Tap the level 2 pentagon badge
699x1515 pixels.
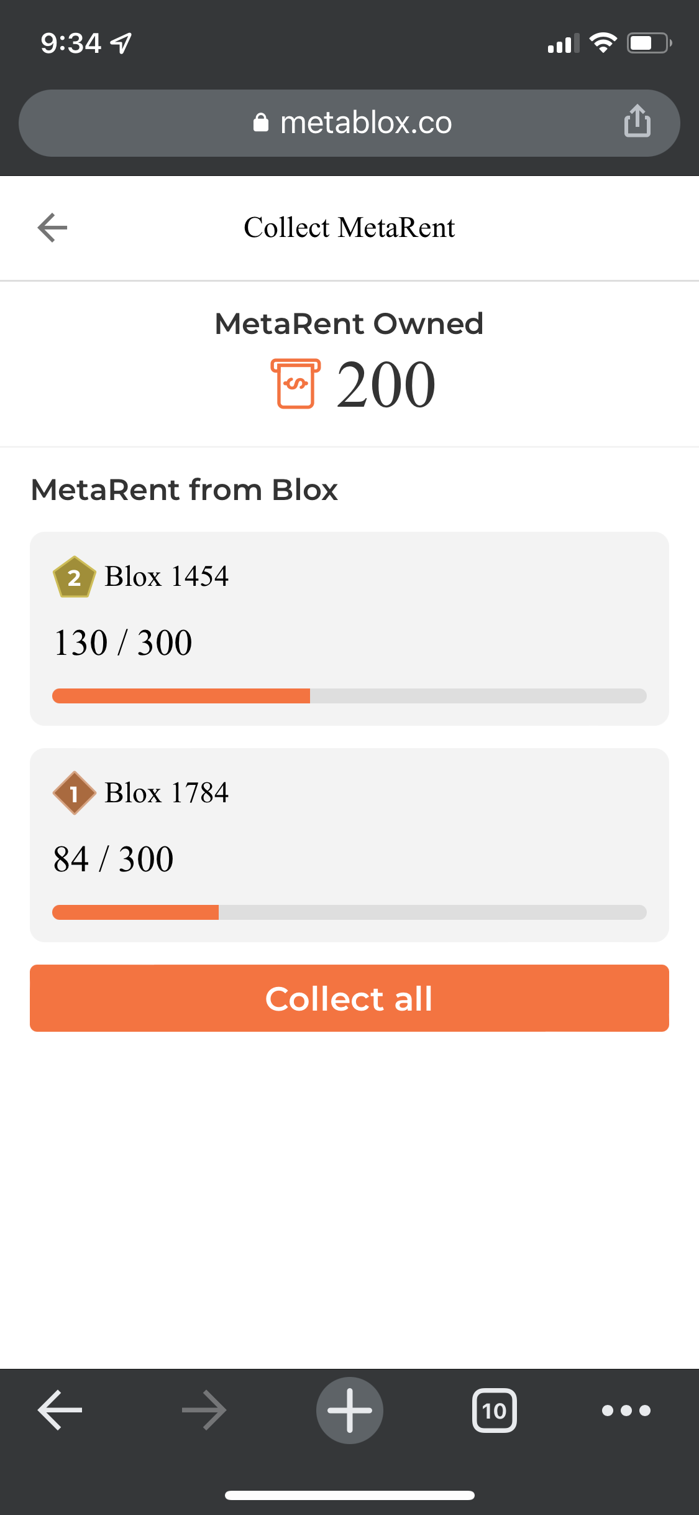coord(74,577)
